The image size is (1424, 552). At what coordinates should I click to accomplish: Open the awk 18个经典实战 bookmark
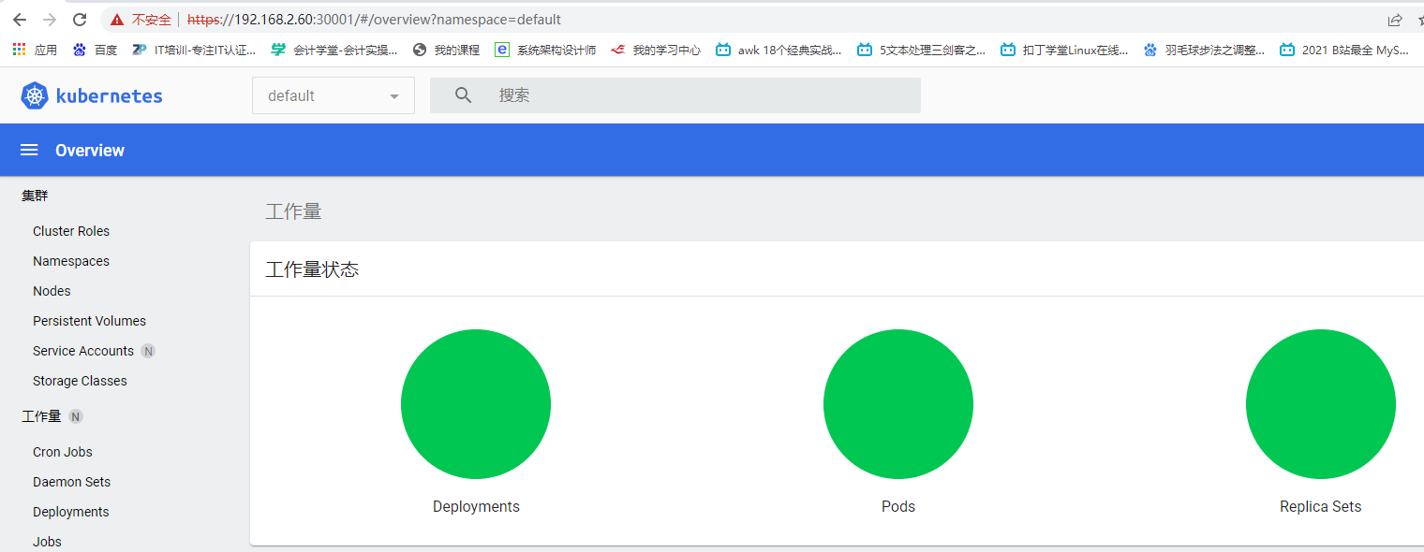pyautogui.click(x=779, y=51)
